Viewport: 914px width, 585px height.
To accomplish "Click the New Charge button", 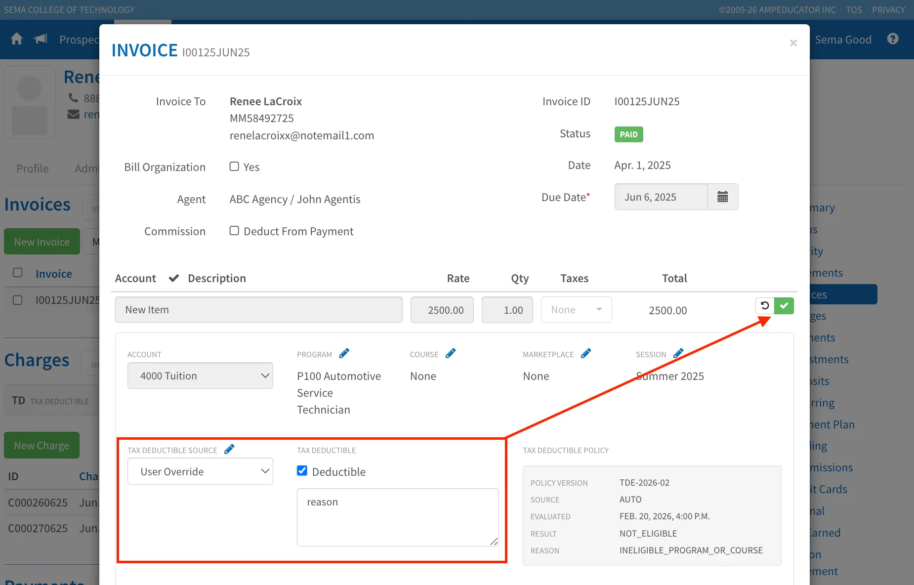I will (x=42, y=445).
